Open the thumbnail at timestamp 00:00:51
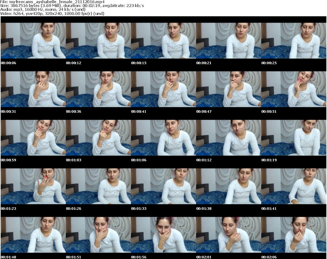327x259 pixels. (294, 89)
